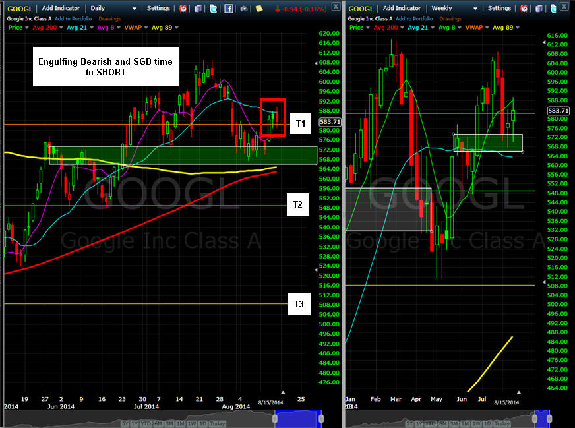Viewport: 575px width, 428px height.
Task: Click 8/15/2014 date marker on Daily axis
Action: pos(270,402)
